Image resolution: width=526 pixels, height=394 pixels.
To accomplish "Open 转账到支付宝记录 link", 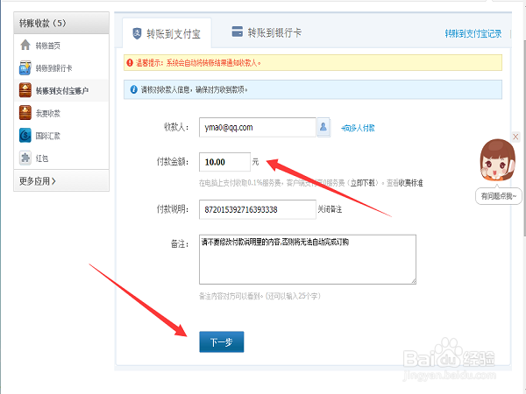I will [473, 33].
